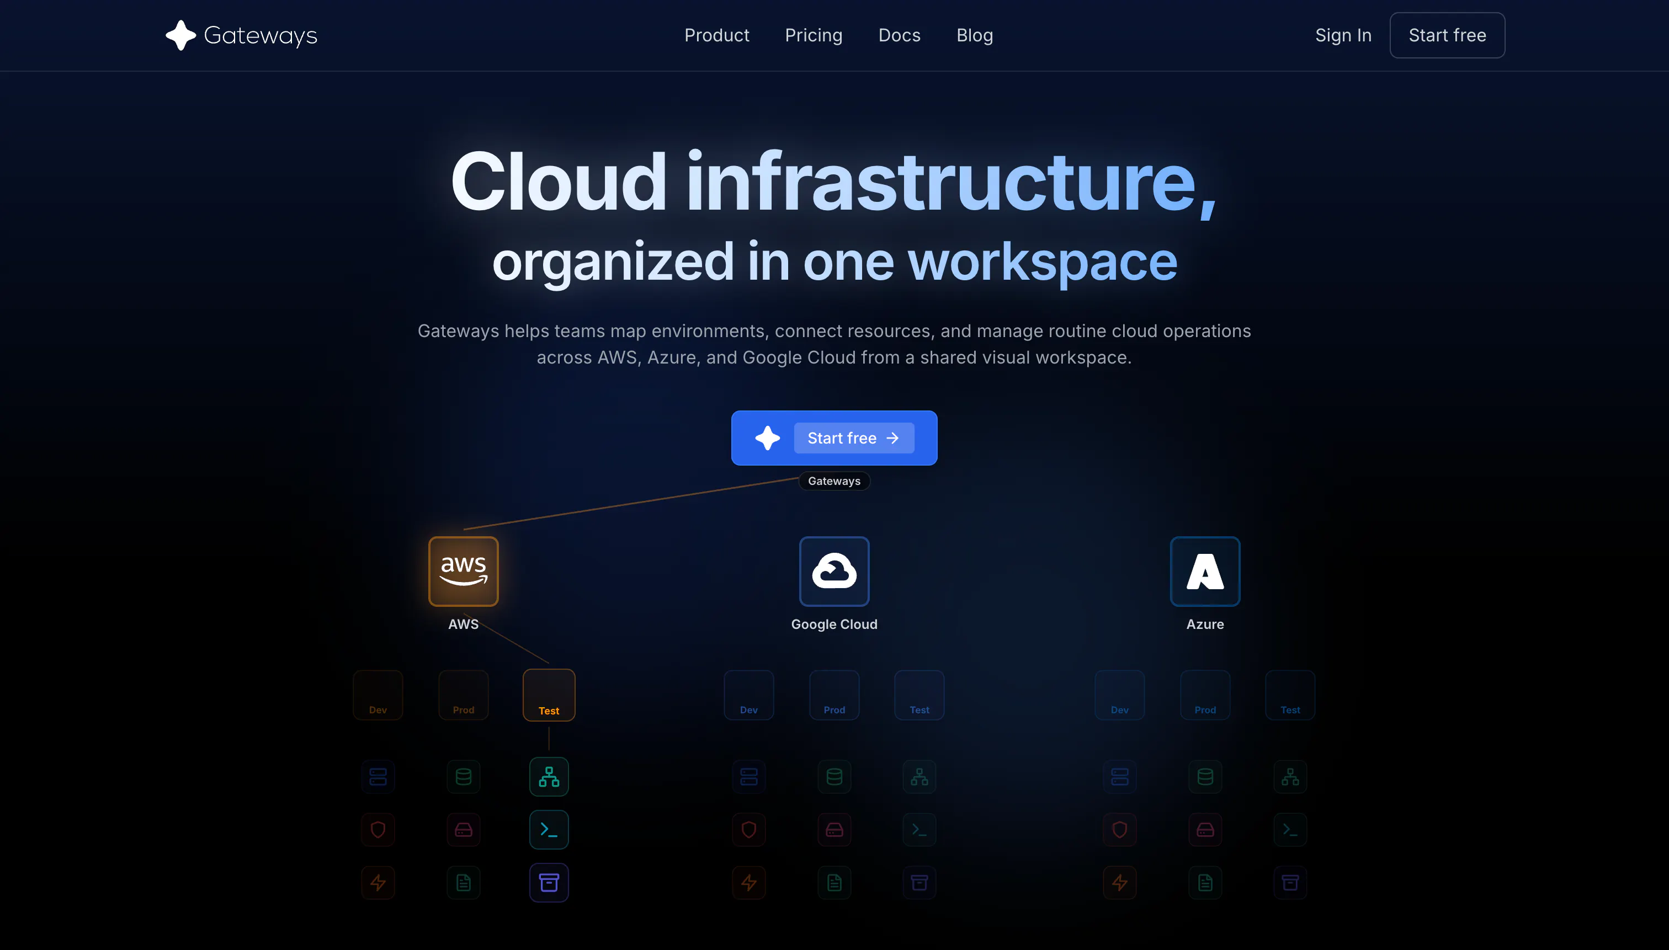Open the AWS Dev environment tile
The height and width of the screenshot is (950, 1669).
point(378,695)
